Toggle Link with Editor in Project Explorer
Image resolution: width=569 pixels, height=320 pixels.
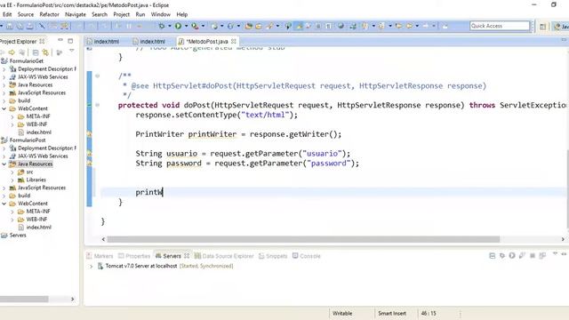[45, 52]
